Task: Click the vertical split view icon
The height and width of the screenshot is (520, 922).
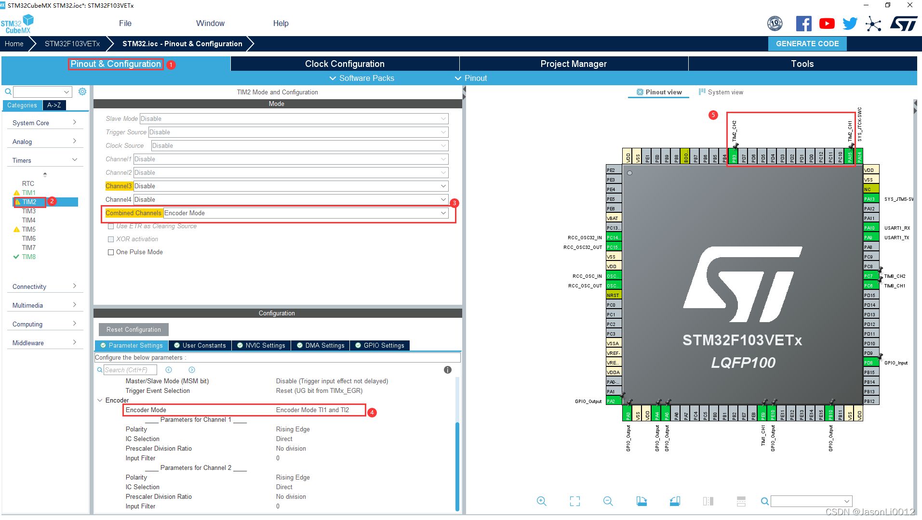Action: 708,501
